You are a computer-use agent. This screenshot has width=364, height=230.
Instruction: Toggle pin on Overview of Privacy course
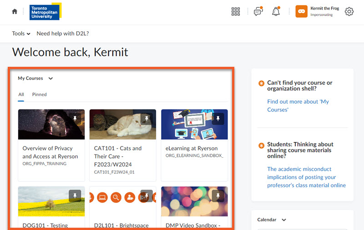click(x=75, y=119)
